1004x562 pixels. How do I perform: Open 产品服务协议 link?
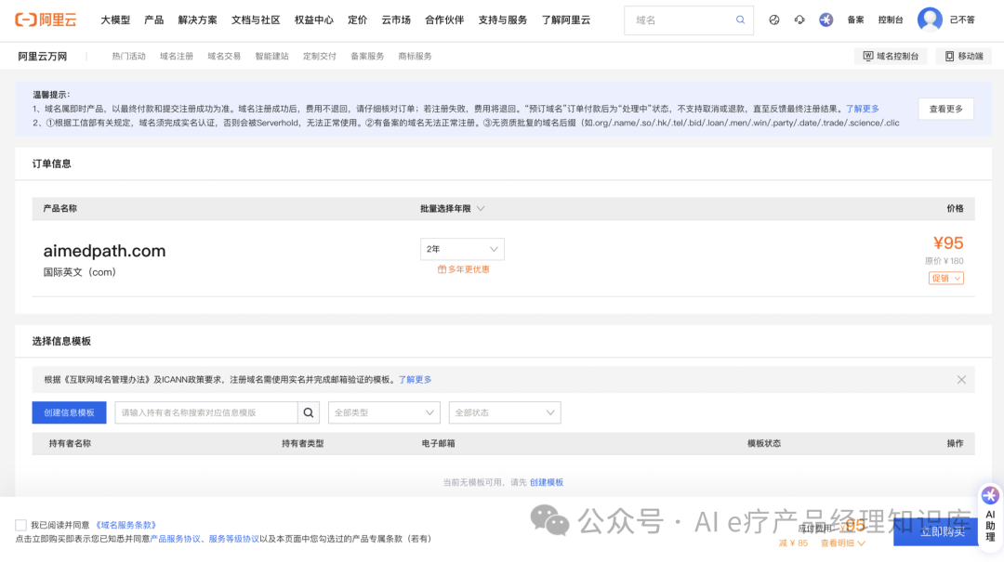[175, 539]
